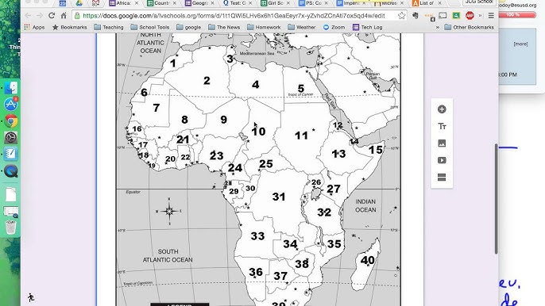Click the Tech Log bookmark
Screen dimensions: 545x306
pyautogui.click(x=368, y=27)
